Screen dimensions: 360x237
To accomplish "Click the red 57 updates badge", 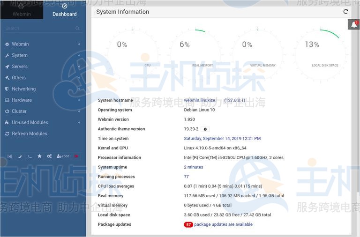I will (x=188, y=225).
